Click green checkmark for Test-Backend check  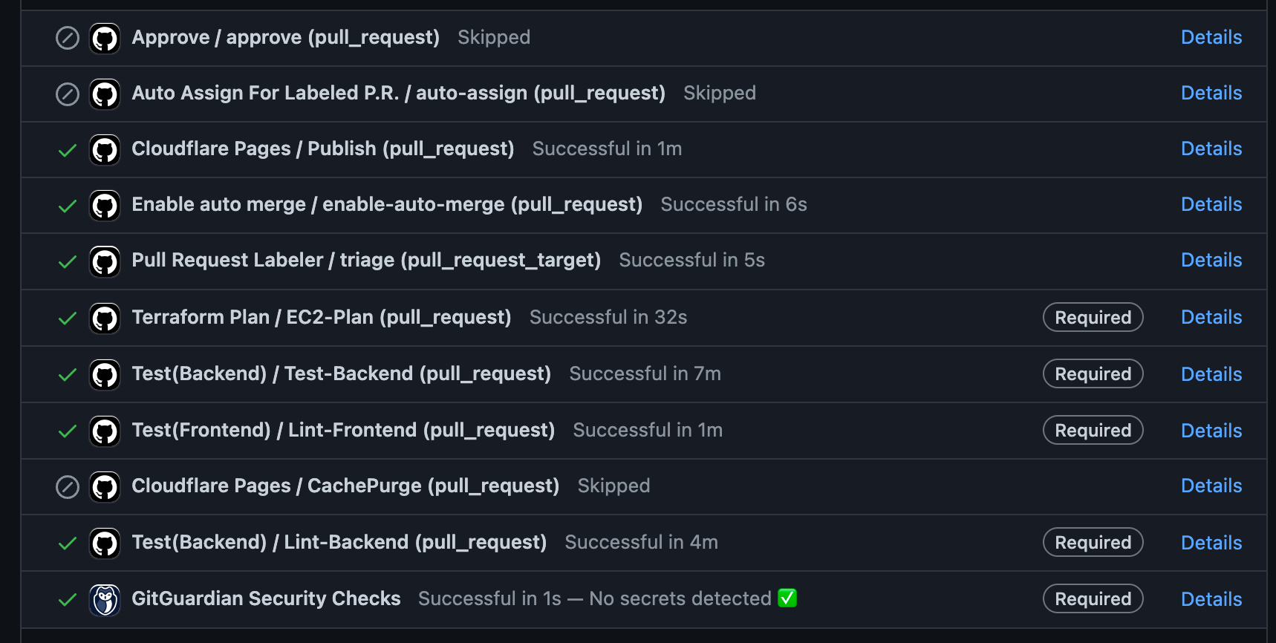tap(68, 375)
